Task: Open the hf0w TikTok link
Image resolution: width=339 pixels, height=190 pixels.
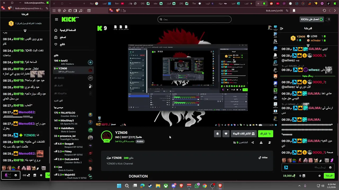Action: 263,158
